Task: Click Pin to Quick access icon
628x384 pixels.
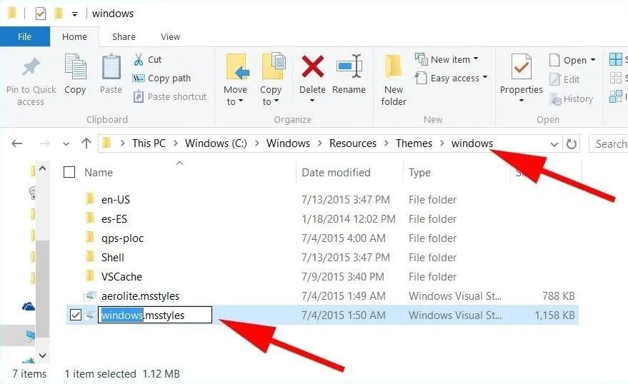Action: pos(31,67)
